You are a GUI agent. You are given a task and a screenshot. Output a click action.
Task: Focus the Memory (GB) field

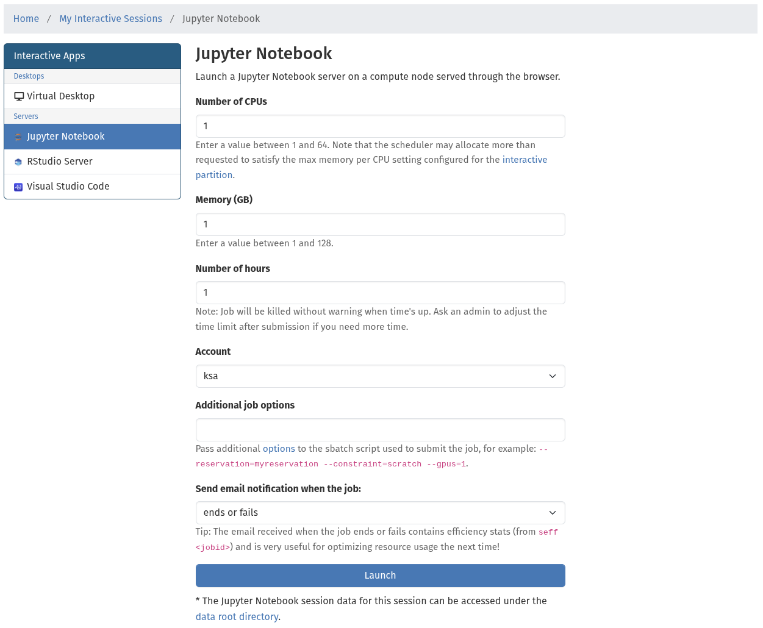click(x=380, y=224)
